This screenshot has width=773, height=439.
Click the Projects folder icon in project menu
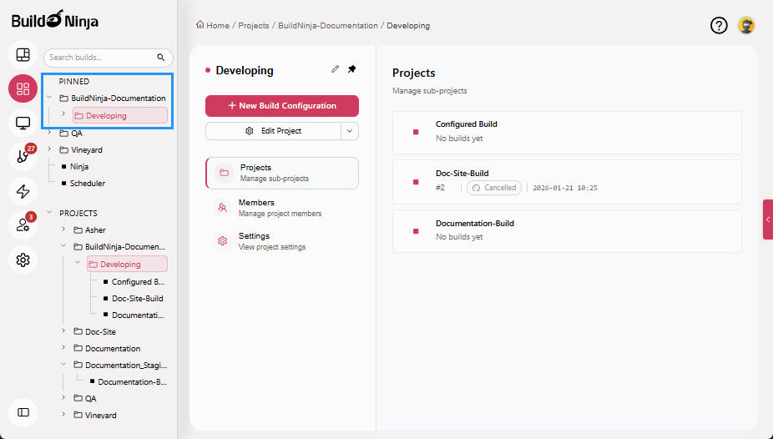tap(224, 173)
